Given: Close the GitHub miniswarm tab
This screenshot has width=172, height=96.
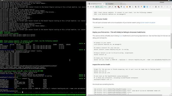Looking at the screenshot, I should (x=104, y=4).
